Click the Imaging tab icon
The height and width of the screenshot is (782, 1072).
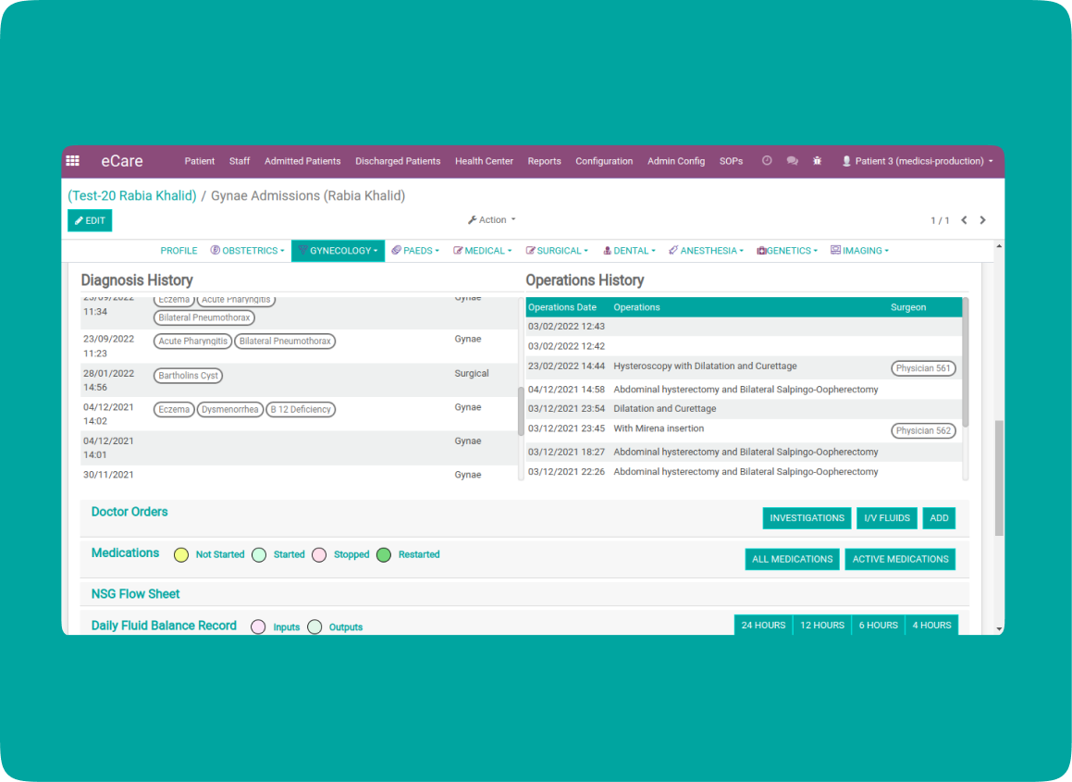pyautogui.click(x=835, y=251)
